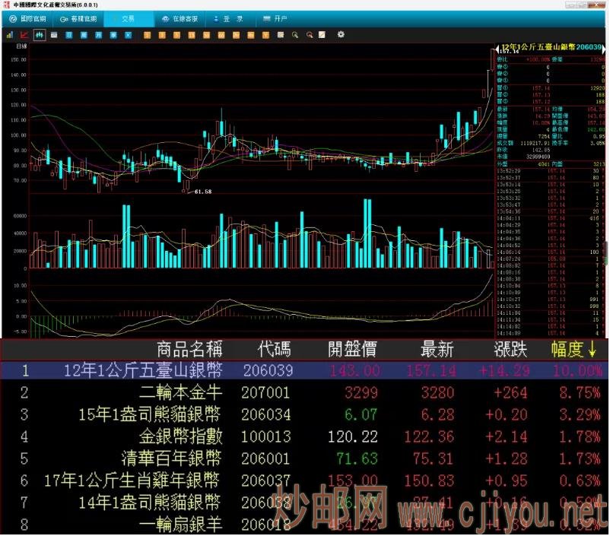Activate the candlestick K-line chart icon
The image size is (610, 536).
coord(39,34)
